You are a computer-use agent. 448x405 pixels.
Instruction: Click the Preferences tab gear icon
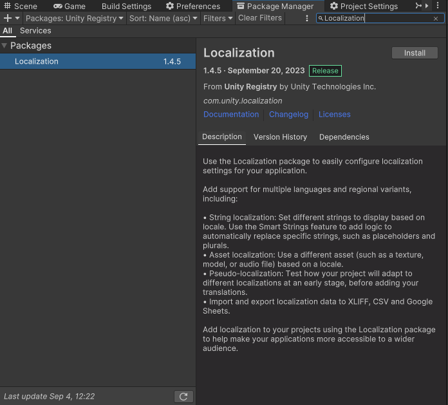tap(170, 6)
